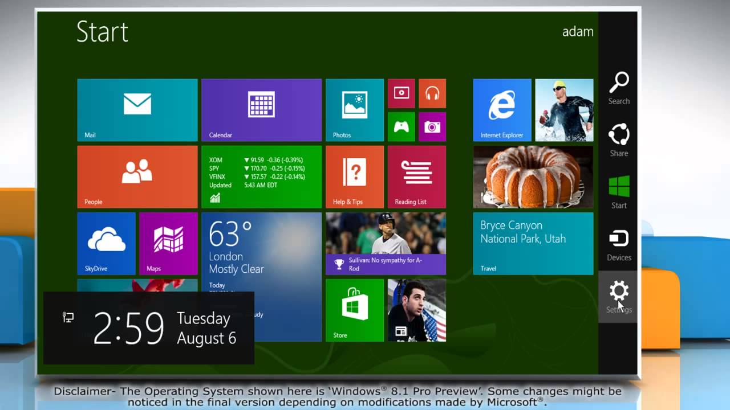Open the London weather tile
730x410 pixels.
261,276
